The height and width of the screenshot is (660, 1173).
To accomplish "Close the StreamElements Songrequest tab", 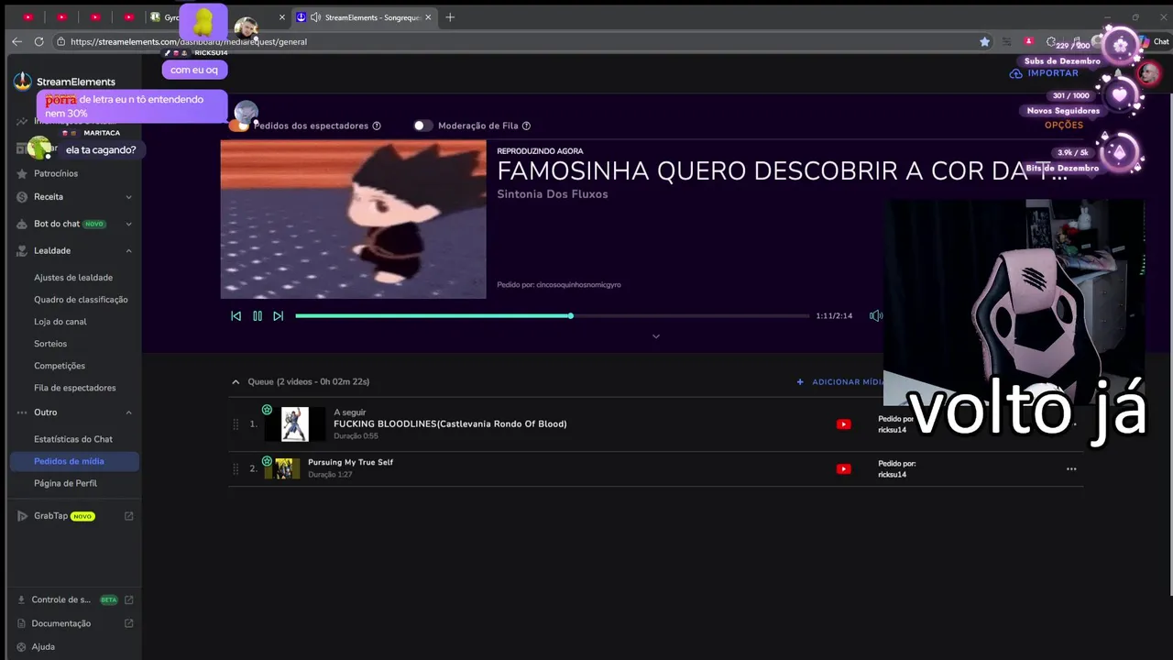I will (428, 16).
